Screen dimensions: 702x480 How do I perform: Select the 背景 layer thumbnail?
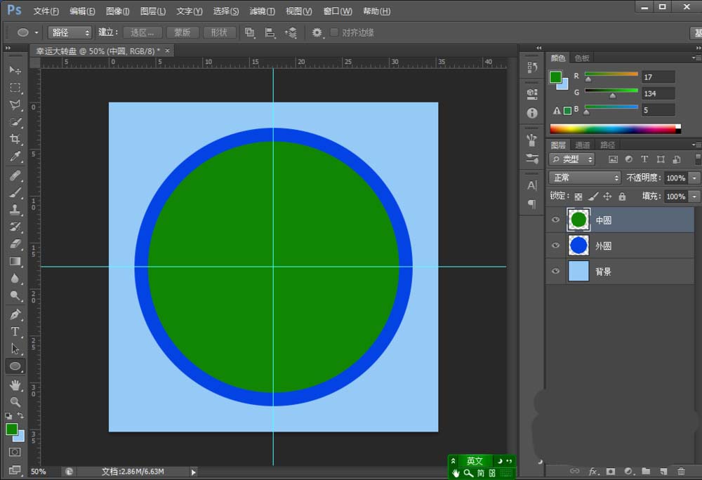coord(578,272)
